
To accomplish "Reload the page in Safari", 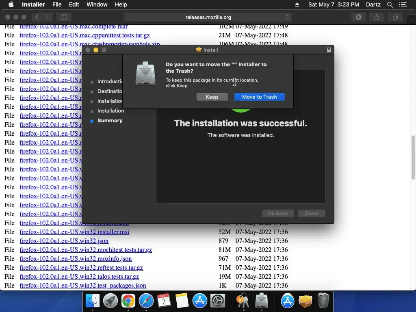I will pyautogui.click(x=287, y=17).
